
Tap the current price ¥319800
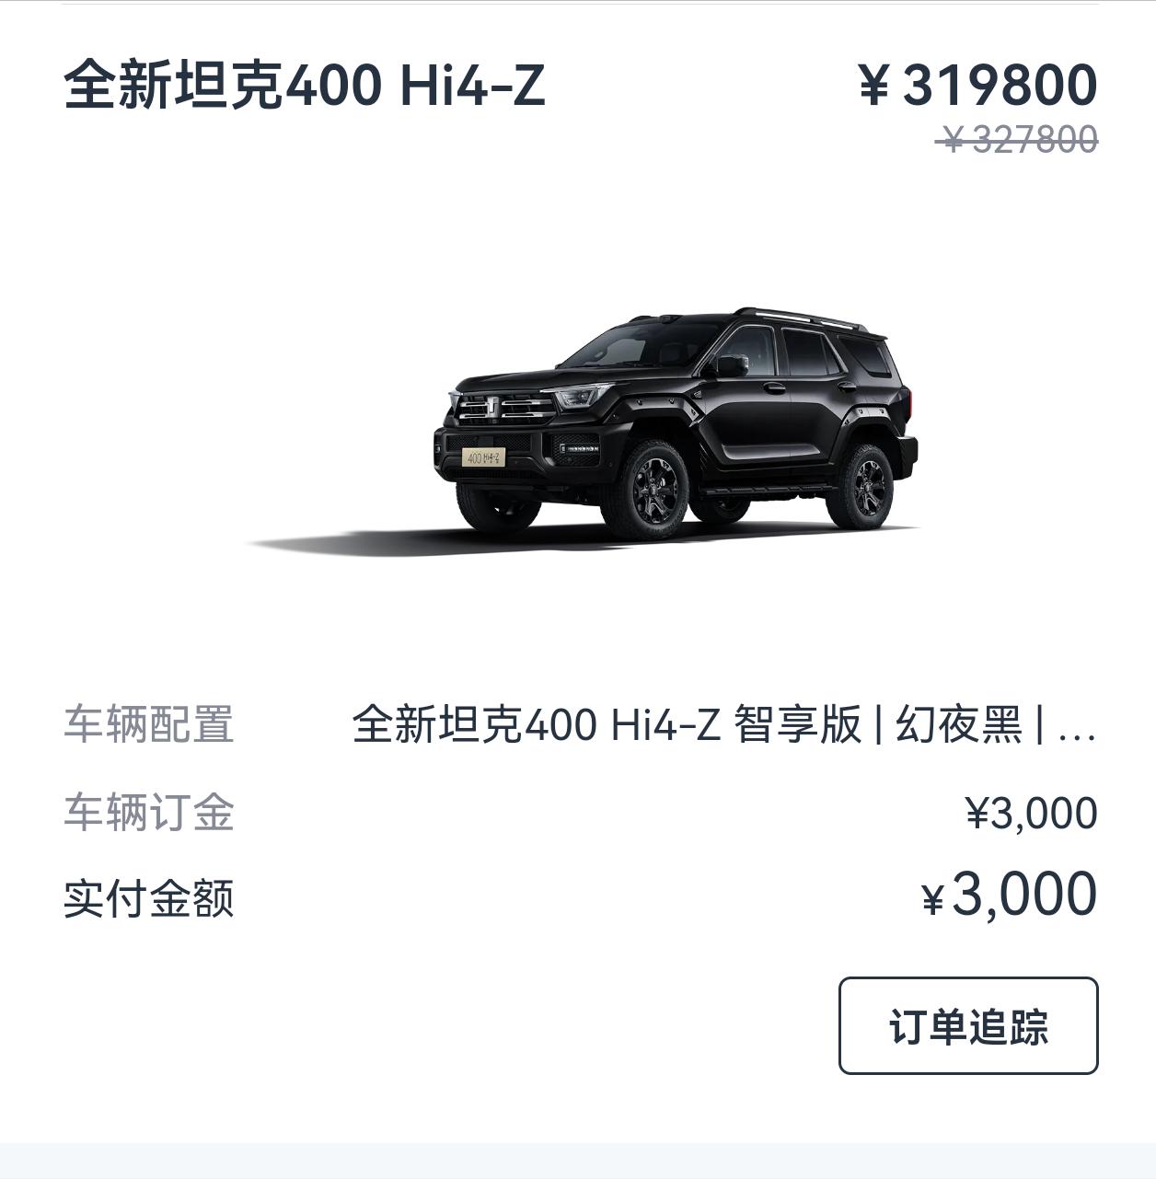pyautogui.click(x=977, y=85)
